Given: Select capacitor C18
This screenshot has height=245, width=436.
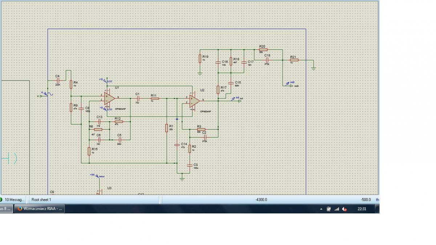Looking at the screenshot, I should [x=267, y=60].
